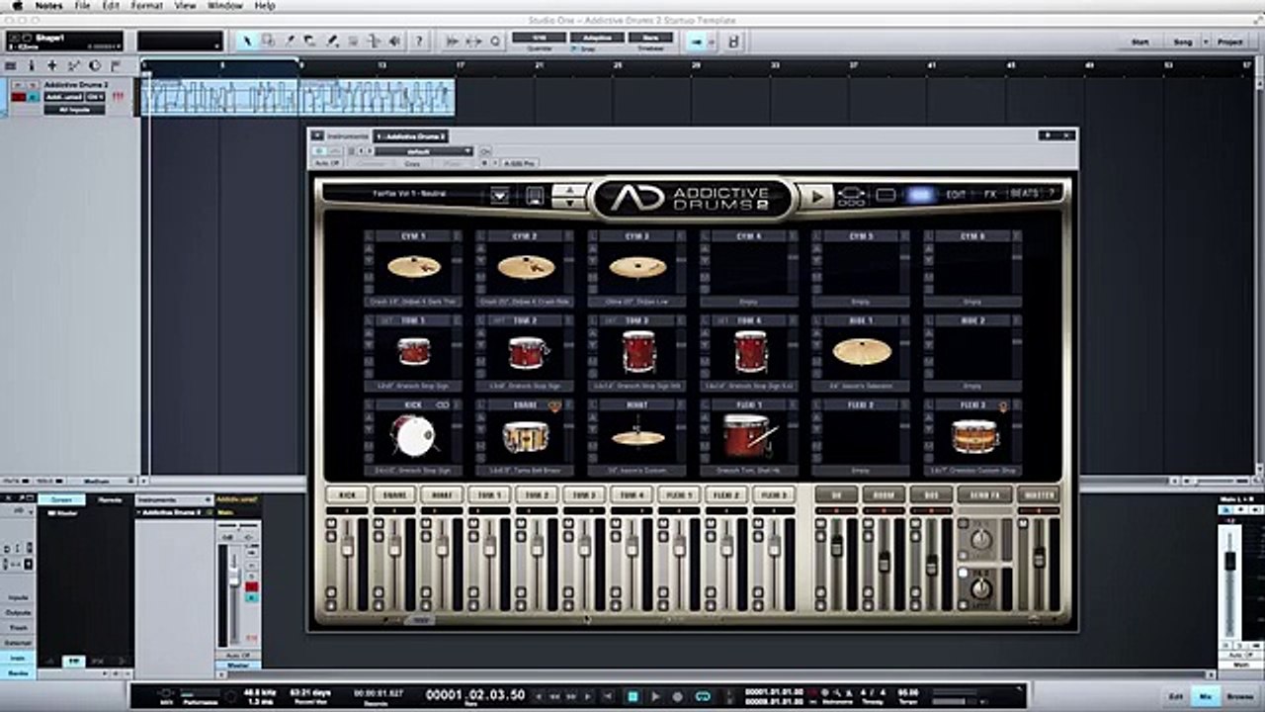Viewport: 1265px width, 712px height.
Task: Select the TOM 1 drum slot
Action: click(413, 351)
